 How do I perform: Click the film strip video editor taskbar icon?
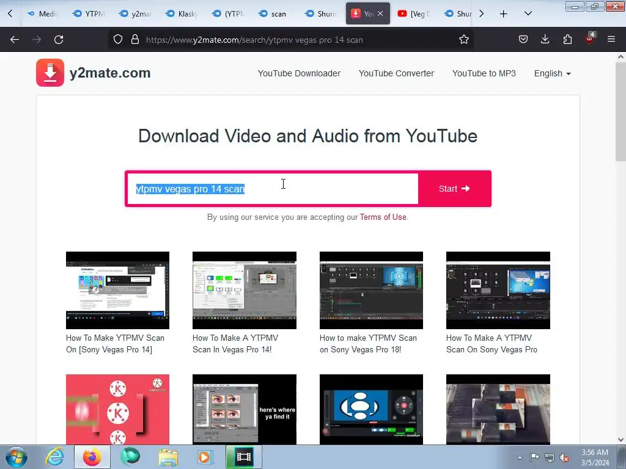[x=244, y=457]
